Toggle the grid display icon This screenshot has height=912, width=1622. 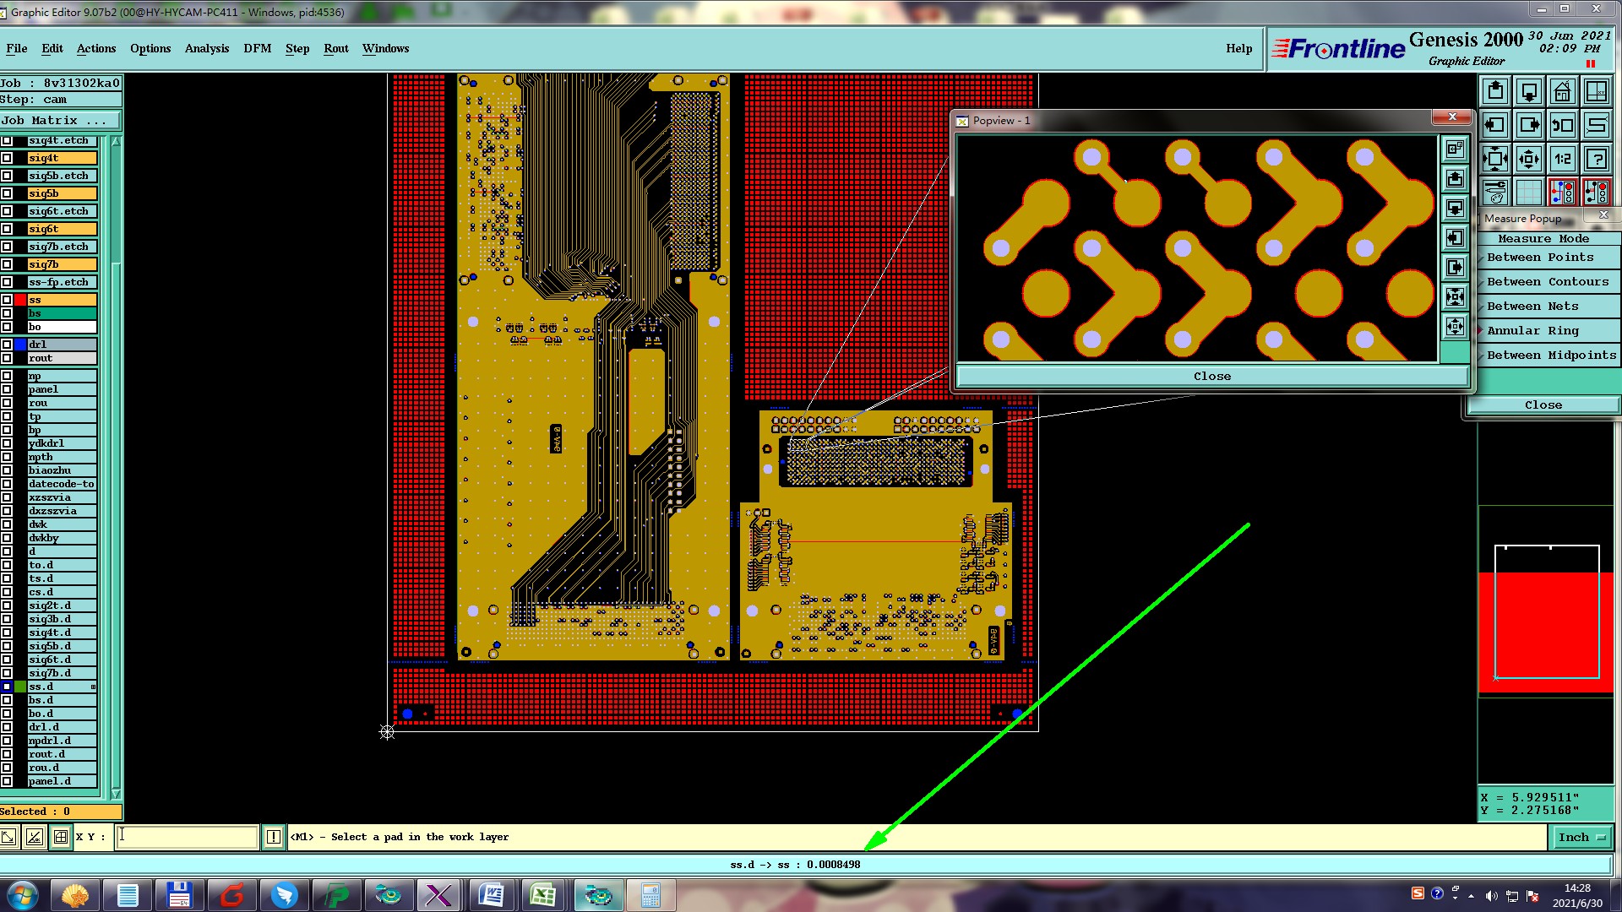[1528, 193]
